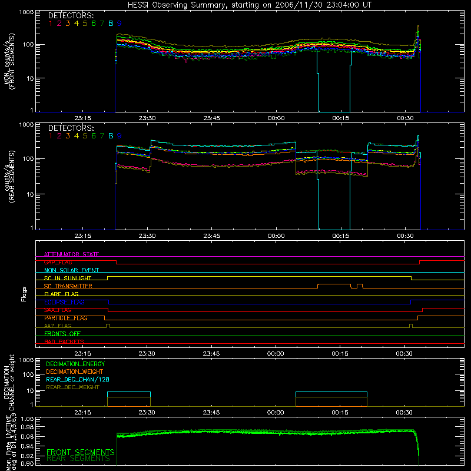Click the vertical Flags axis title
The image size is (471, 471).
tap(24, 294)
